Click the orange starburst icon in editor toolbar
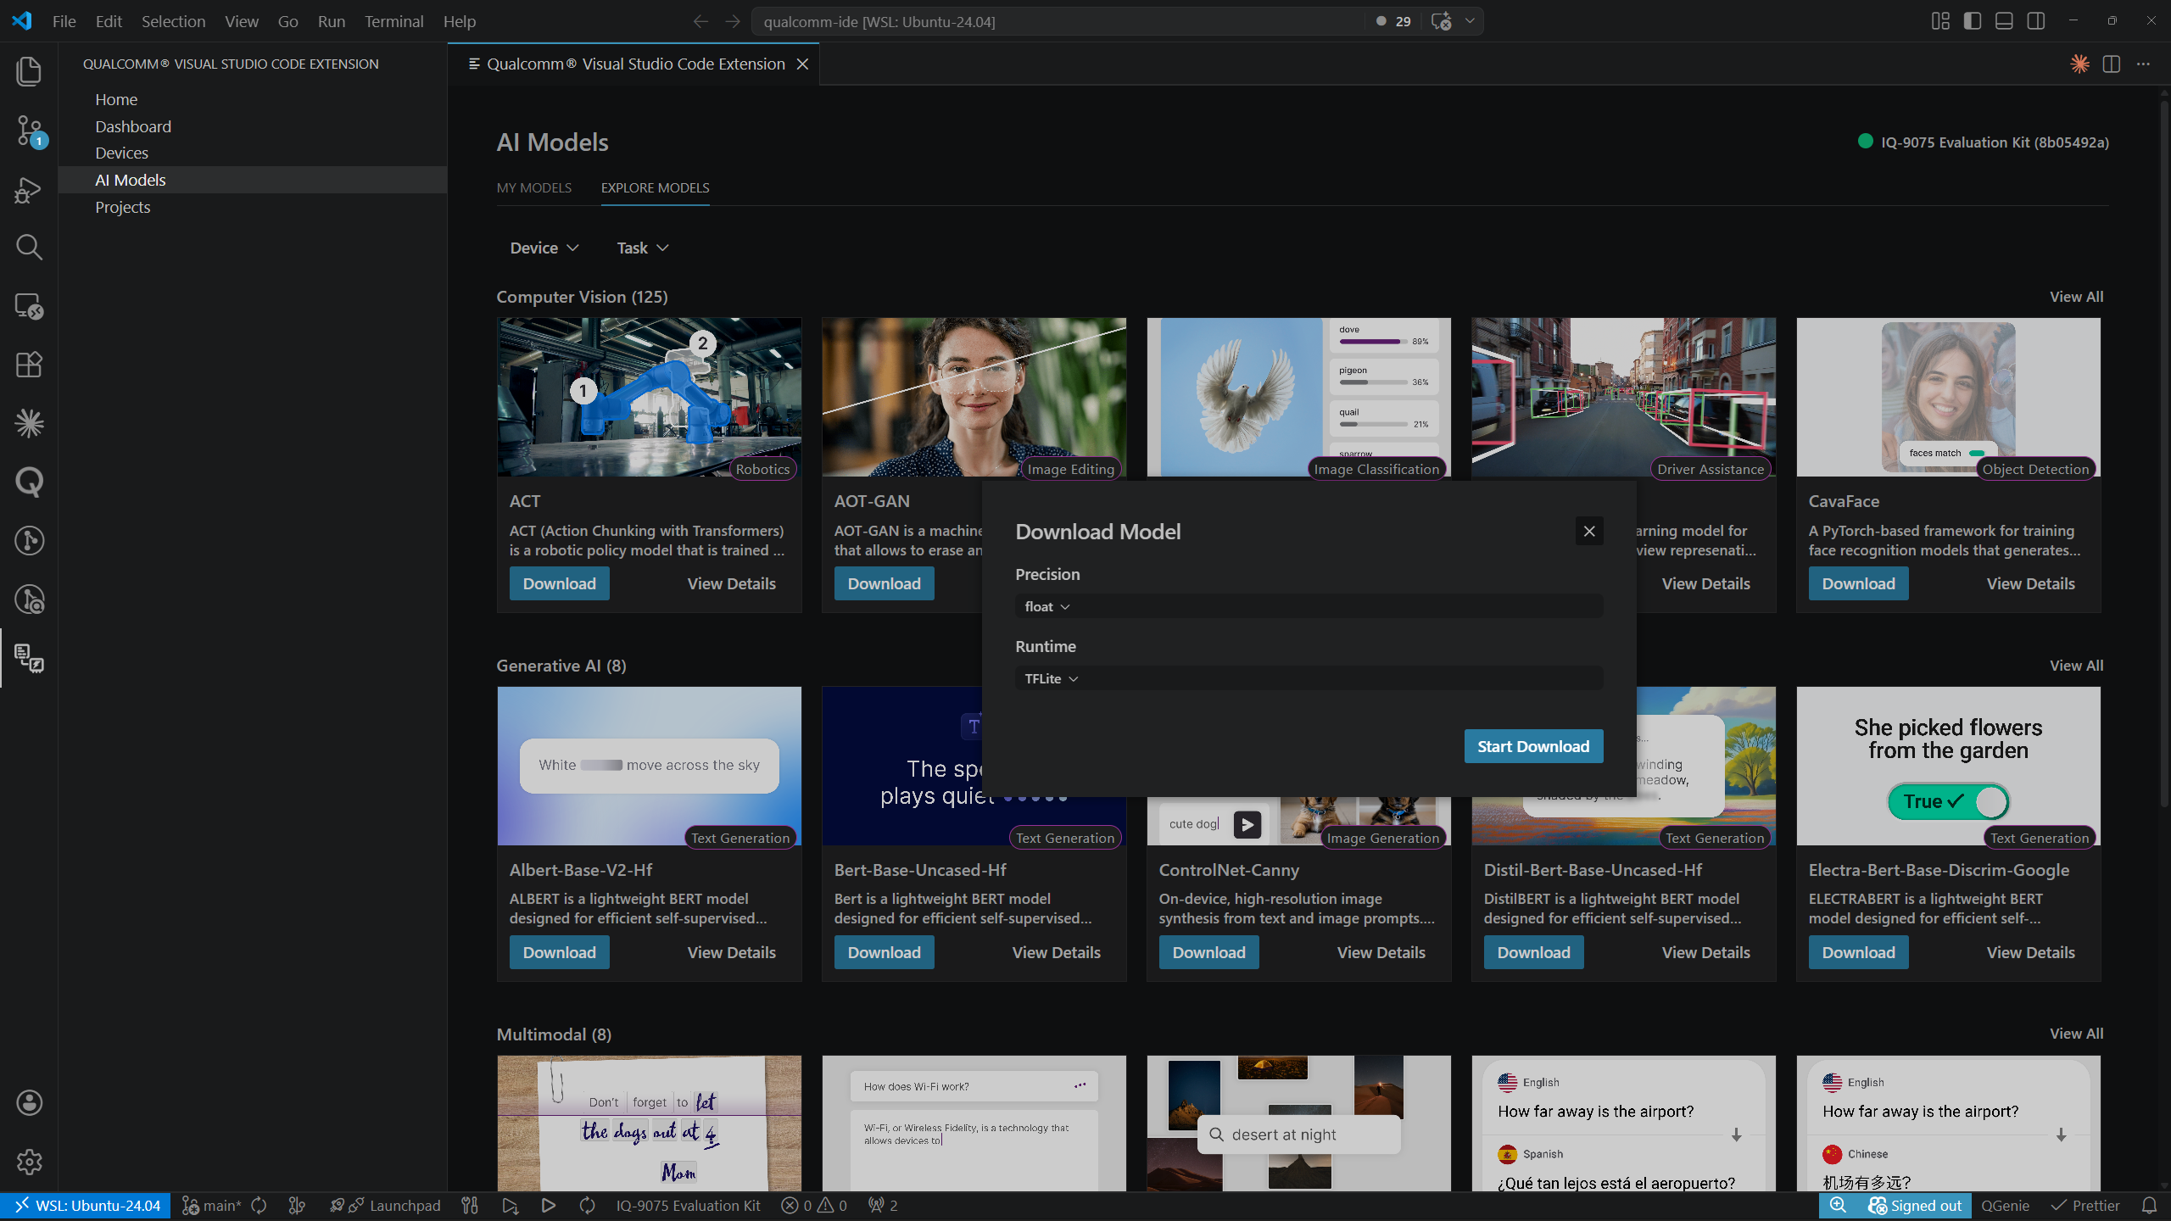Image resolution: width=2171 pixels, height=1221 pixels. pos(2079,64)
